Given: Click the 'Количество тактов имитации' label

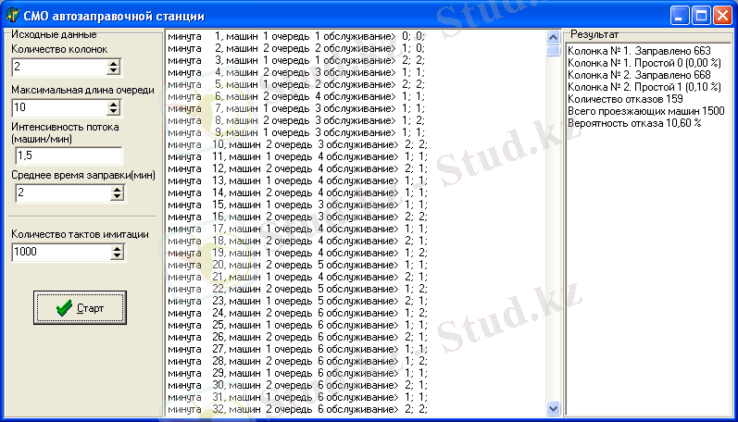Looking at the screenshot, I should tap(80, 234).
